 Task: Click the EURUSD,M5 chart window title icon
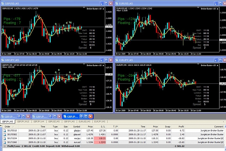(x=117, y=4)
